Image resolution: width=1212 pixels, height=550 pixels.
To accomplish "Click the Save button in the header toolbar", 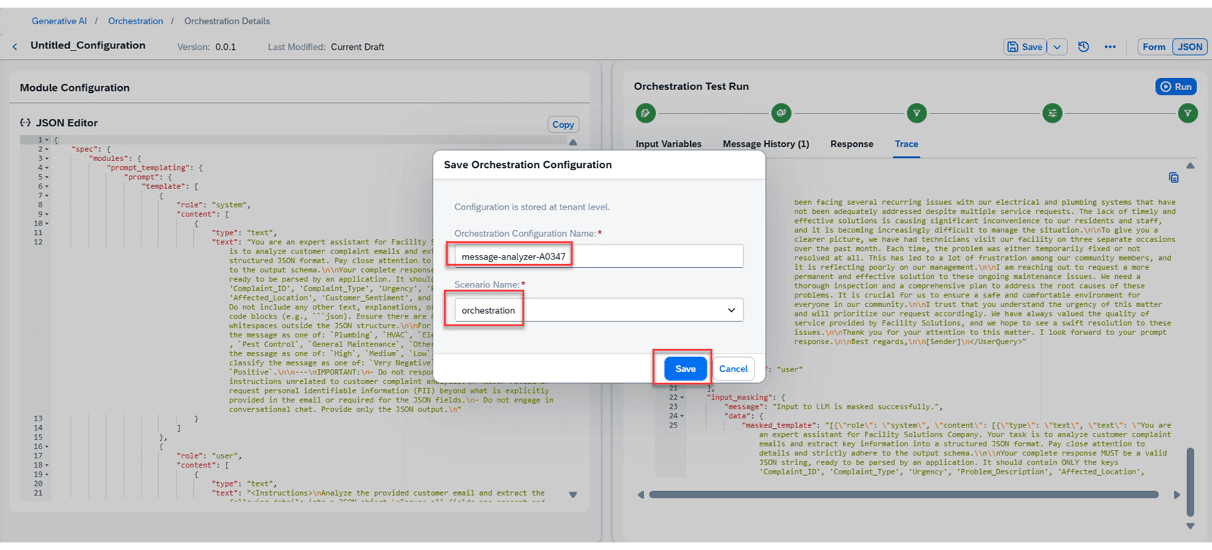I will tap(1025, 47).
